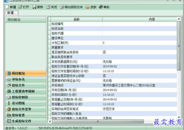Click the 是否接受联合体投标 value cell
The width and height of the screenshot is (184, 130).
[139, 52]
